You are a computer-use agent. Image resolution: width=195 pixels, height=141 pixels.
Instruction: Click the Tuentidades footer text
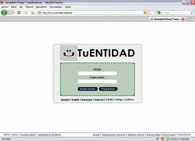point(184,135)
